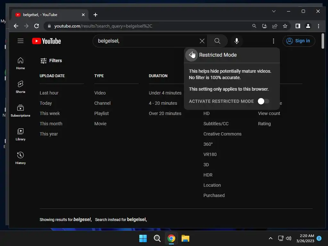This screenshot has height=246, width=328.
Task: Start voice search with microphone icon
Action: pos(237,41)
